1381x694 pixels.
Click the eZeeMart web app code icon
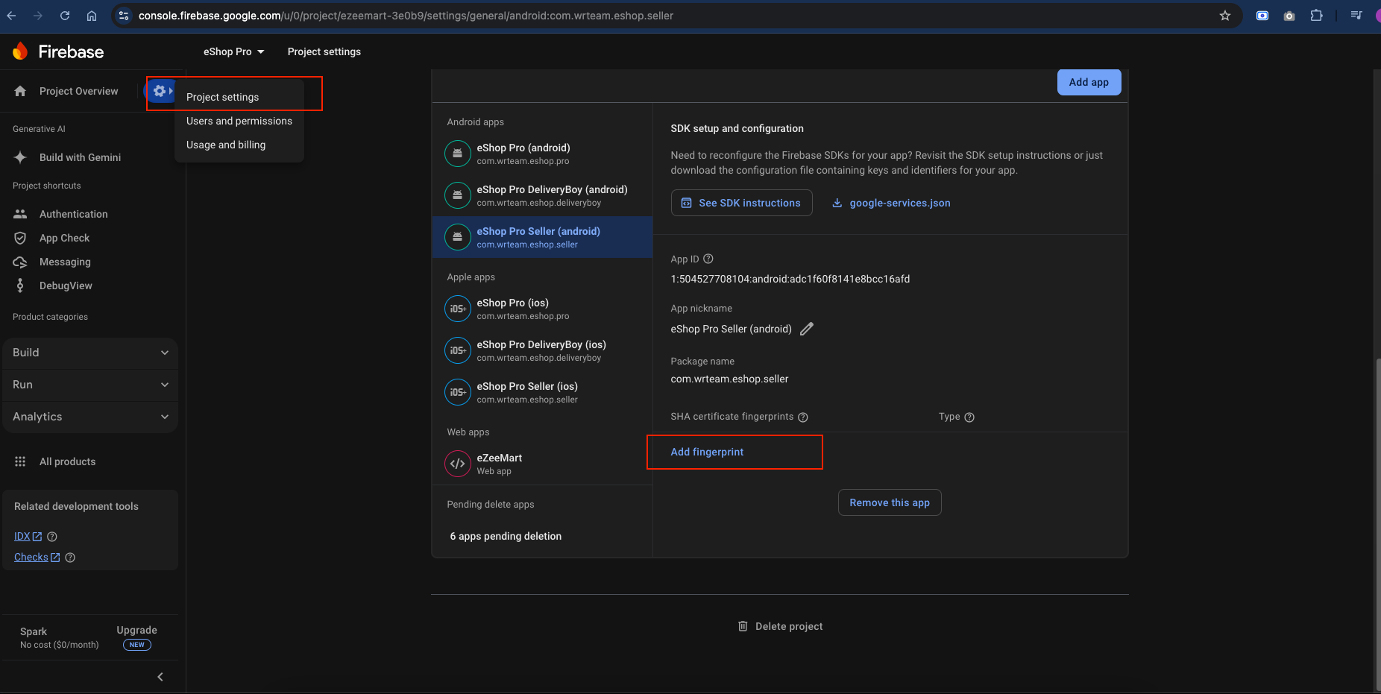click(458, 464)
